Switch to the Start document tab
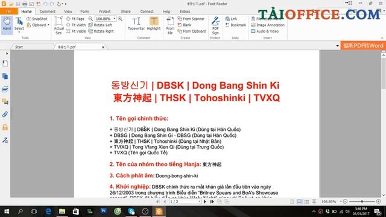This screenshot has width=386, height=217. click(32, 47)
